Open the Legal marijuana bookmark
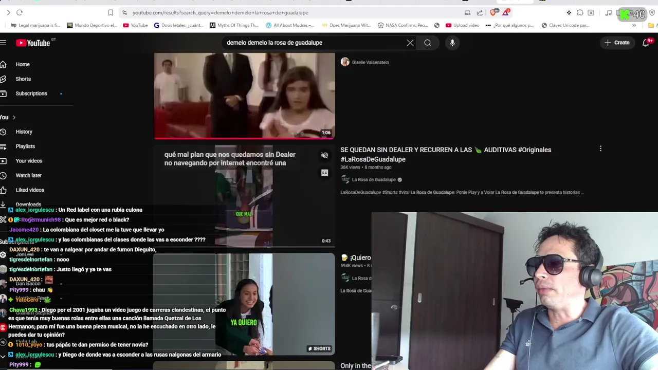Image resolution: width=658 pixels, height=370 pixels. pyautogui.click(x=35, y=25)
